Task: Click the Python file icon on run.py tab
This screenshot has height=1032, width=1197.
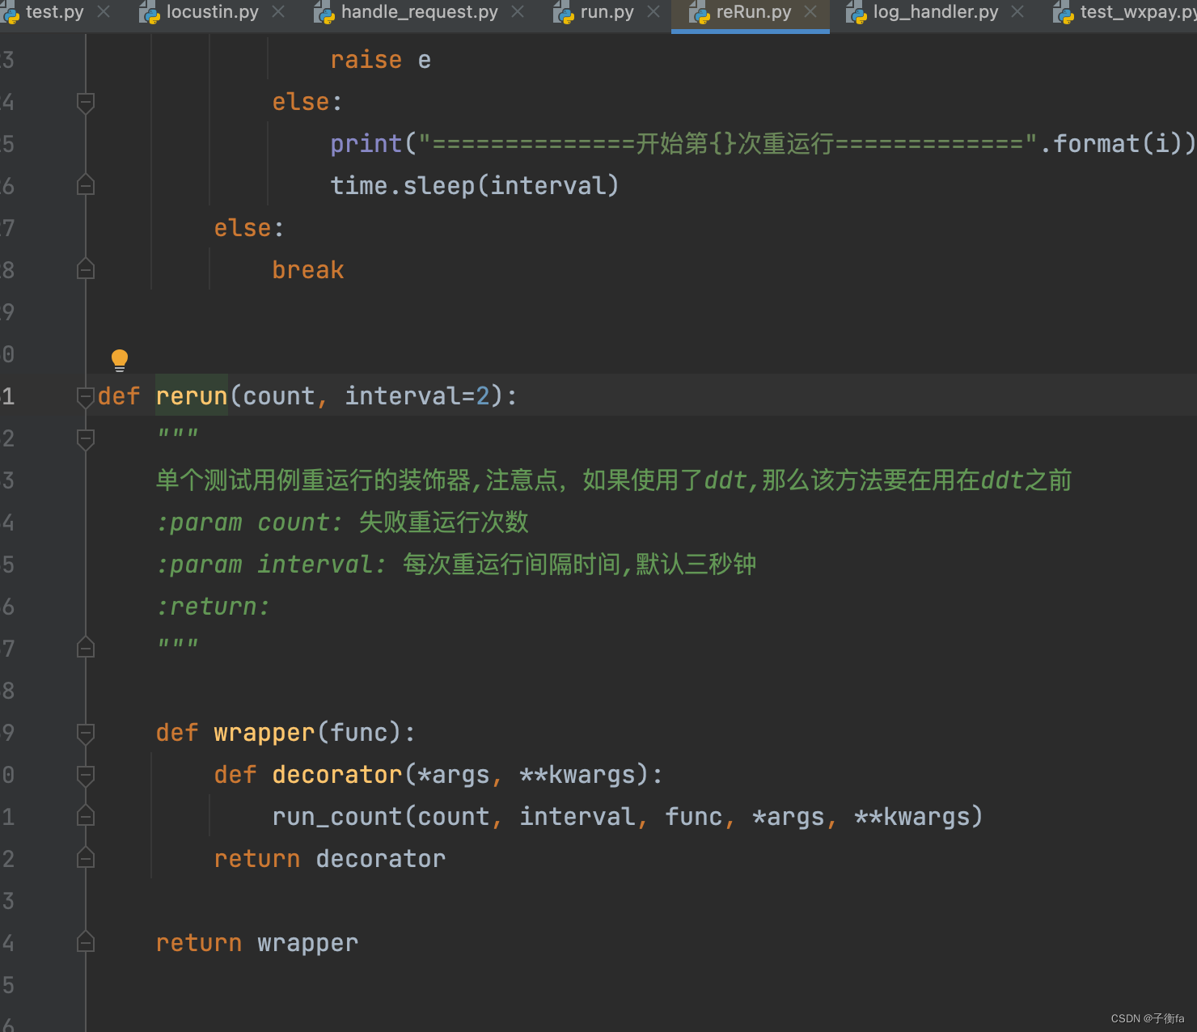Action: click(564, 12)
